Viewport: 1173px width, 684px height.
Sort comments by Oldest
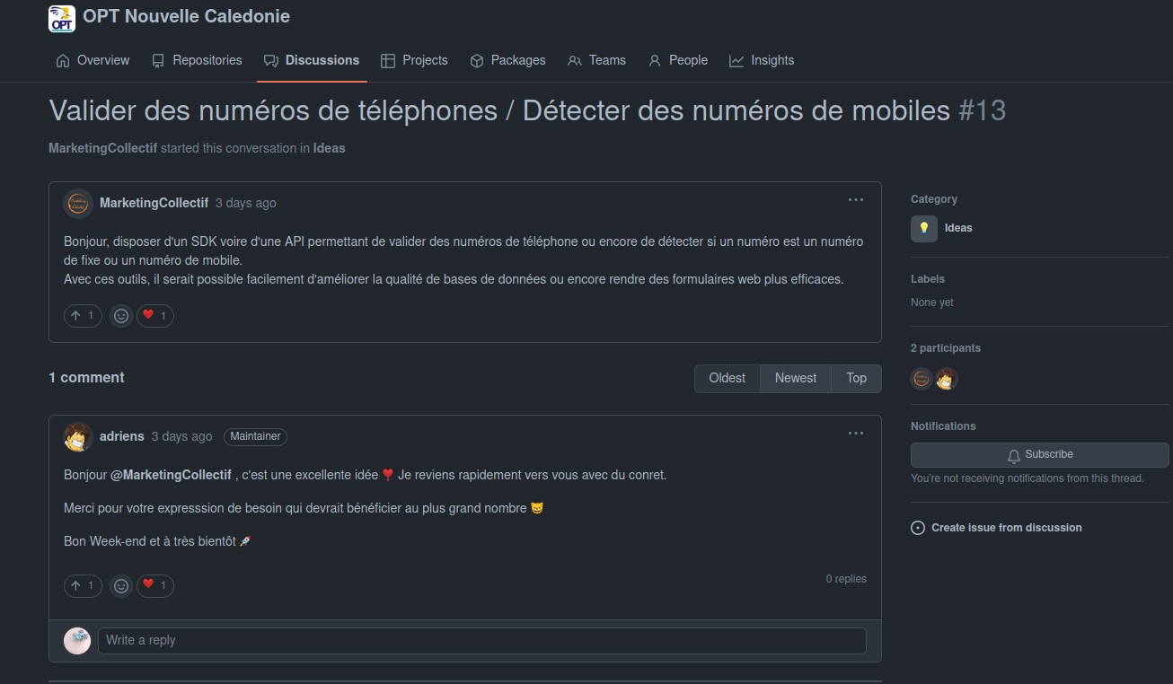[x=727, y=378]
